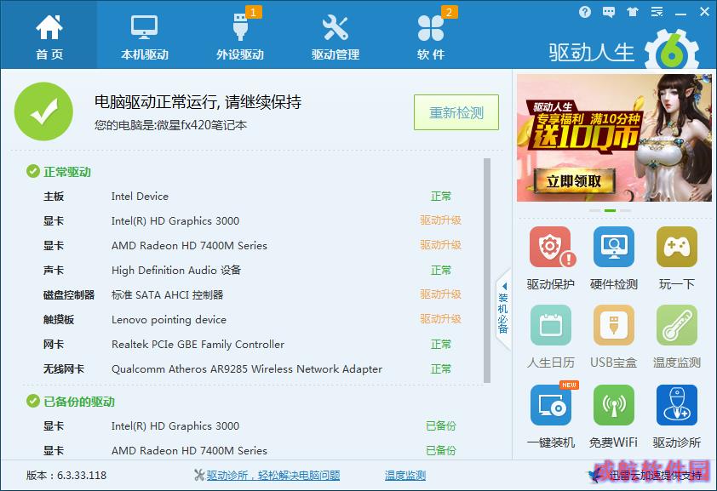
Task: Click the check icon beside 已备份的驱动 heading
Action: [33, 401]
